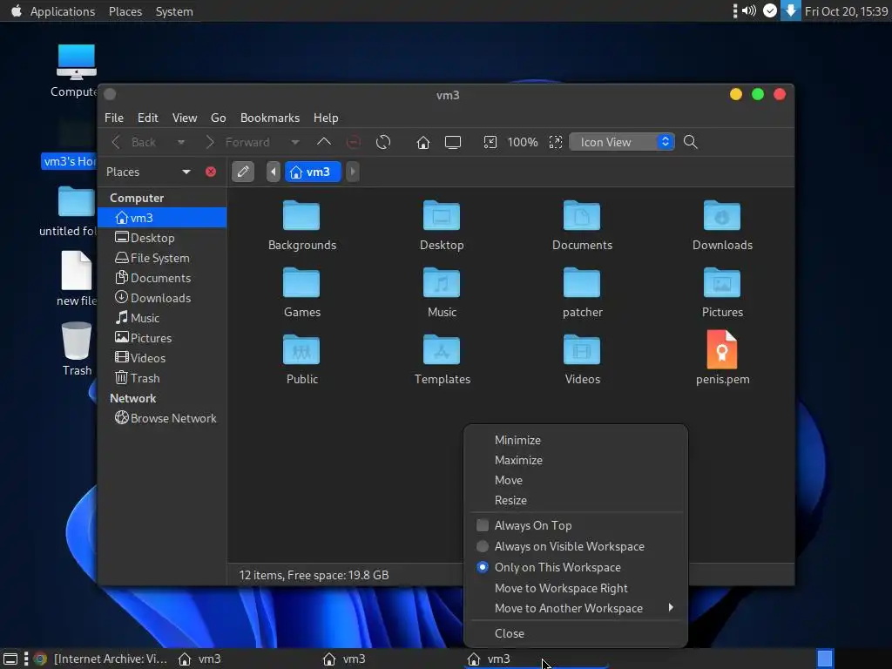Screen dimensions: 892x669
Task: Click the search magnifier icon
Action: tap(691, 142)
